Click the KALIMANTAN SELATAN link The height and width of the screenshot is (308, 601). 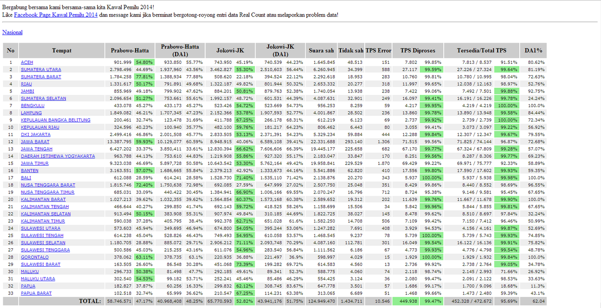46,214
